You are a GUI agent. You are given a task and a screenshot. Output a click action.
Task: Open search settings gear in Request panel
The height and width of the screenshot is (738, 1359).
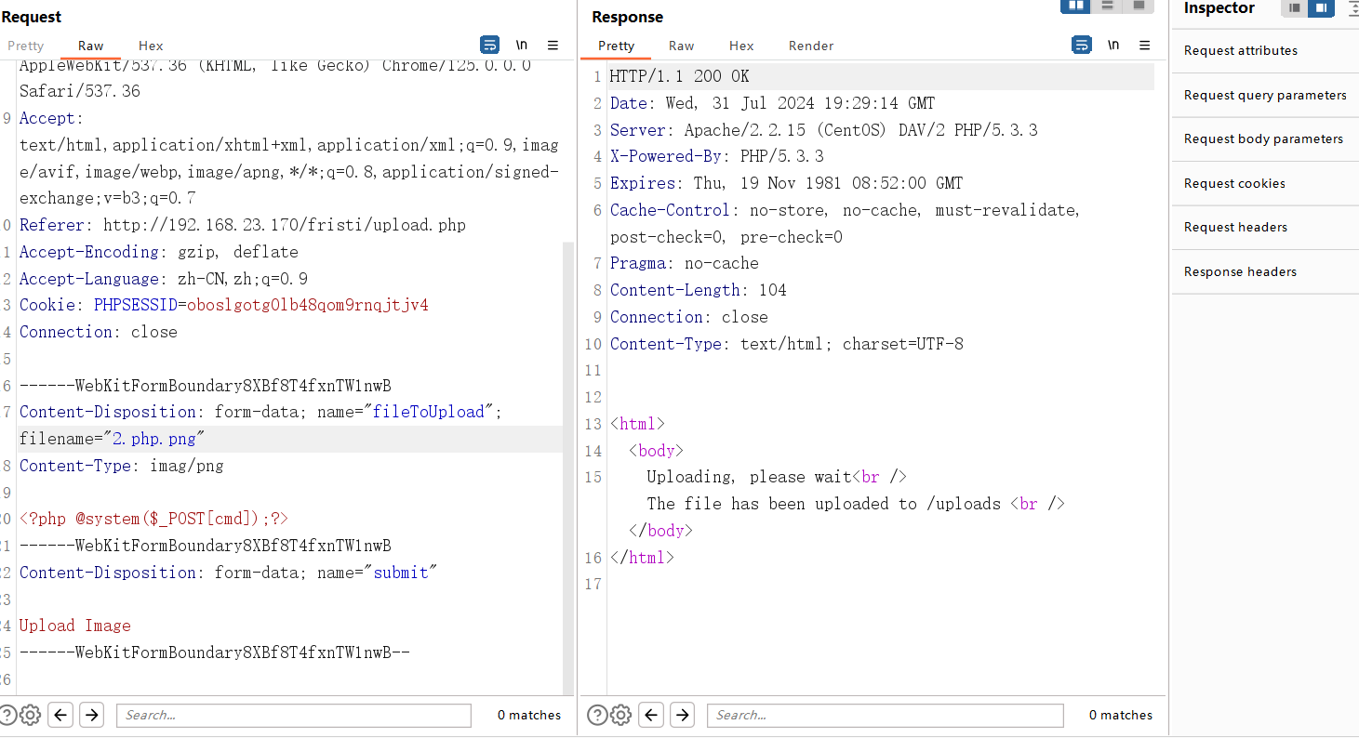click(31, 715)
